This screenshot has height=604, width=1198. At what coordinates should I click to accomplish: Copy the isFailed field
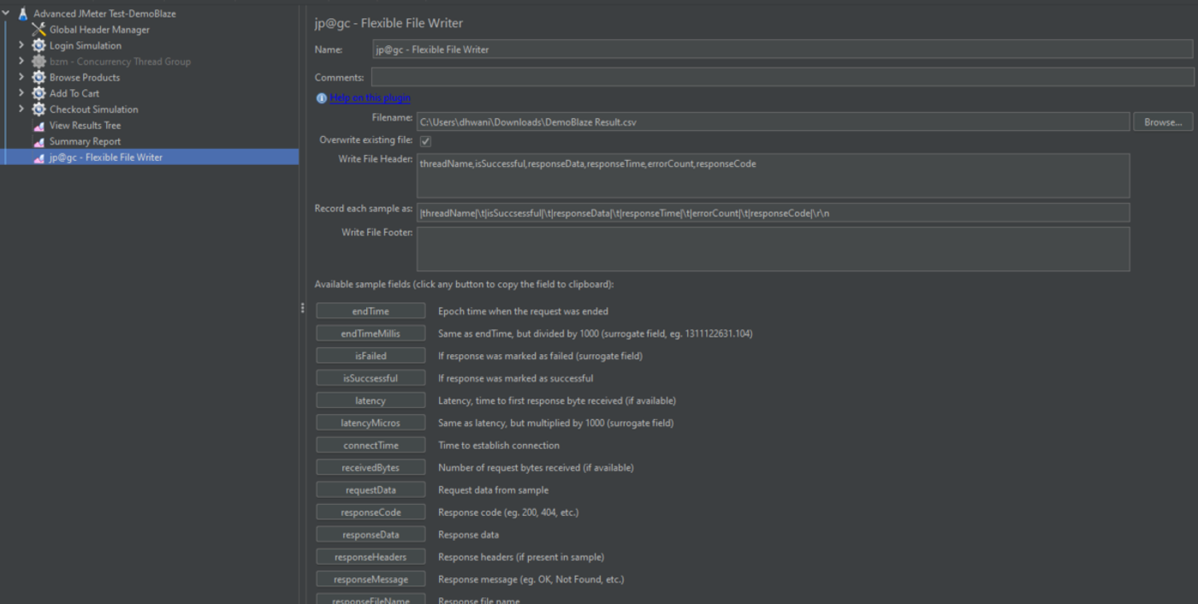tap(371, 356)
